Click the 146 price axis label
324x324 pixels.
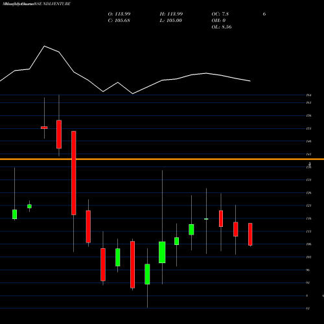(308, 141)
